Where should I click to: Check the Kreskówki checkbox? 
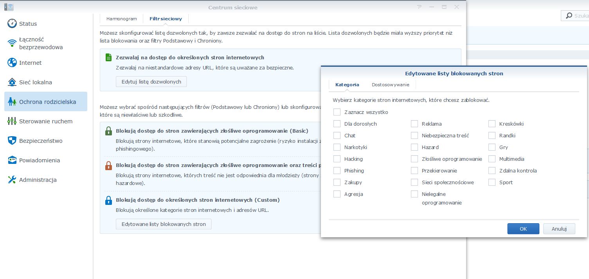[492, 124]
